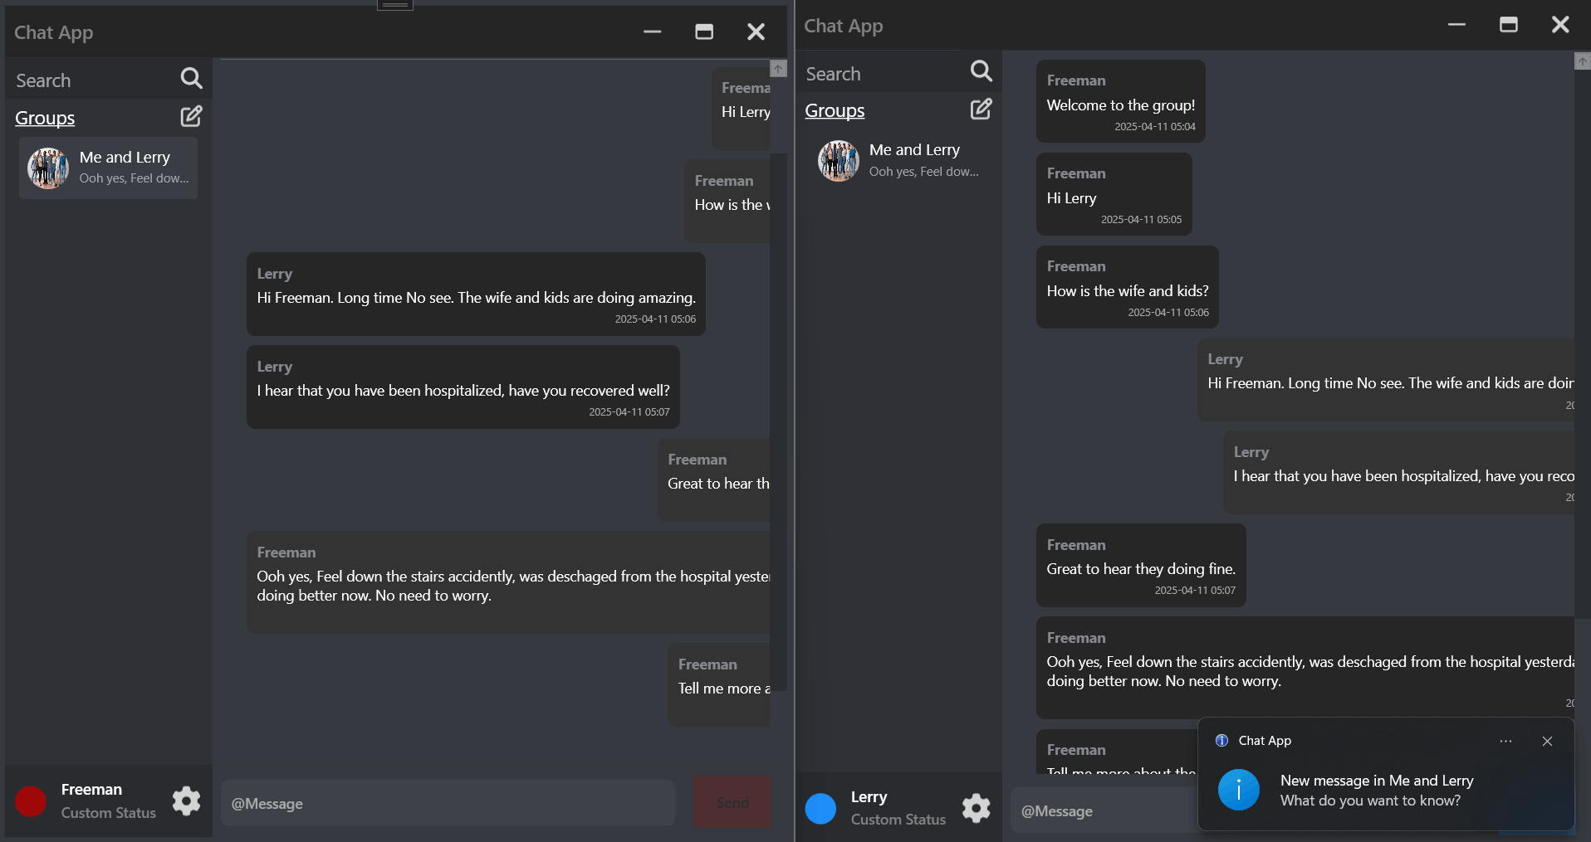Click the new group pencil icon in Freeman's window
This screenshot has height=842, width=1591.
pyautogui.click(x=191, y=116)
